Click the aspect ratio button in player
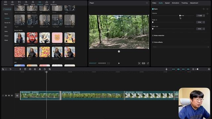This screenshot has height=119, width=212. 143,63
